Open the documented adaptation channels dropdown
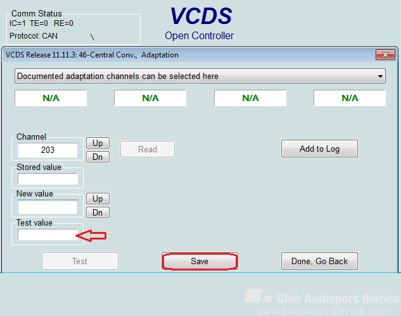The image size is (401, 316). [200, 76]
